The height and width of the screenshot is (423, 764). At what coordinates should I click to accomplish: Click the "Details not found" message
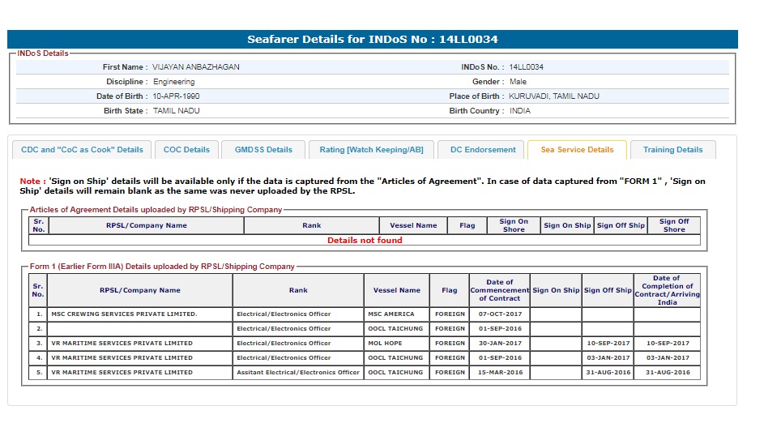tap(365, 240)
